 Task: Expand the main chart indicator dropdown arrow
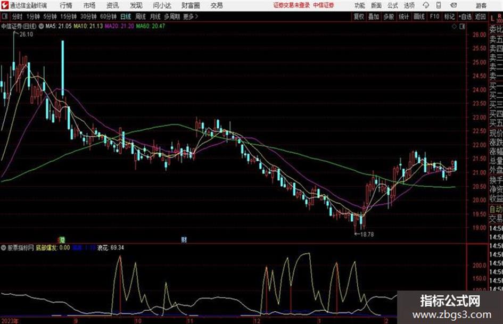(x=42, y=26)
